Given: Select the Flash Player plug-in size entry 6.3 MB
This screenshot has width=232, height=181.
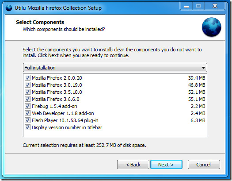Looking at the screenshot, I should tap(198, 120).
